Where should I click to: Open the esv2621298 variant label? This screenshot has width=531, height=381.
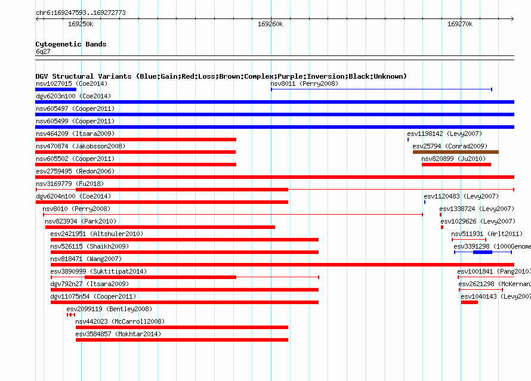[x=495, y=284]
